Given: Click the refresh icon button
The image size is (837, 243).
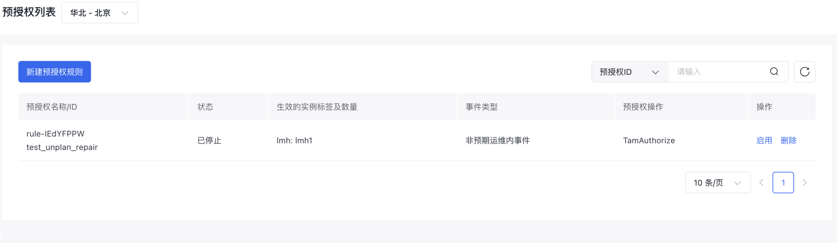Looking at the screenshot, I should pyautogui.click(x=804, y=72).
